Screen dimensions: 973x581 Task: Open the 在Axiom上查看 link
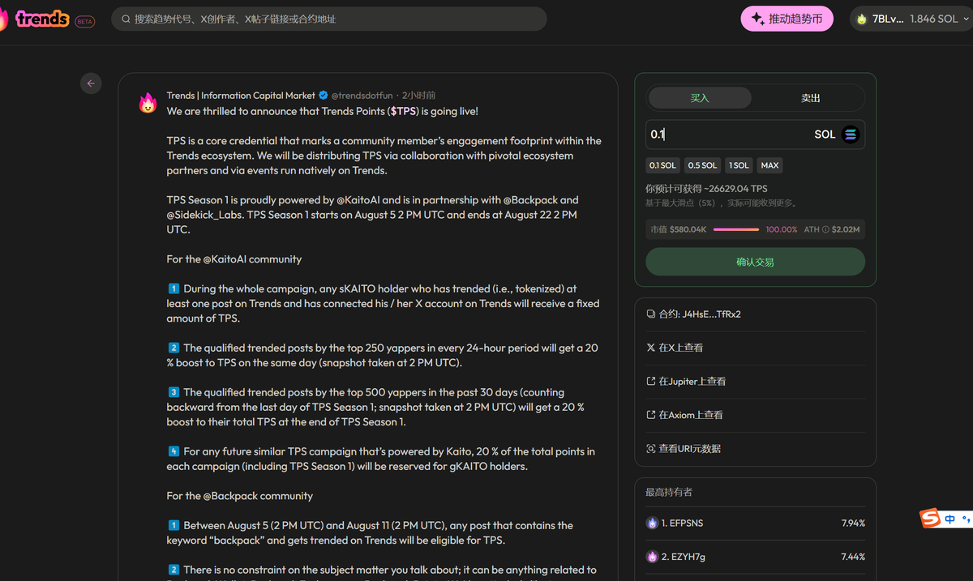[690, 415]
